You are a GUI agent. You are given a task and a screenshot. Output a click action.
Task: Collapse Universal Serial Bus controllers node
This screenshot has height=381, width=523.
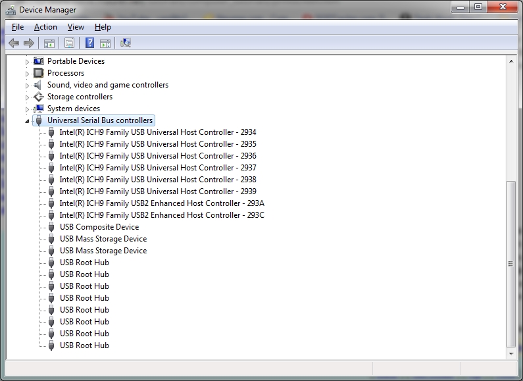(x=27, y=121)
